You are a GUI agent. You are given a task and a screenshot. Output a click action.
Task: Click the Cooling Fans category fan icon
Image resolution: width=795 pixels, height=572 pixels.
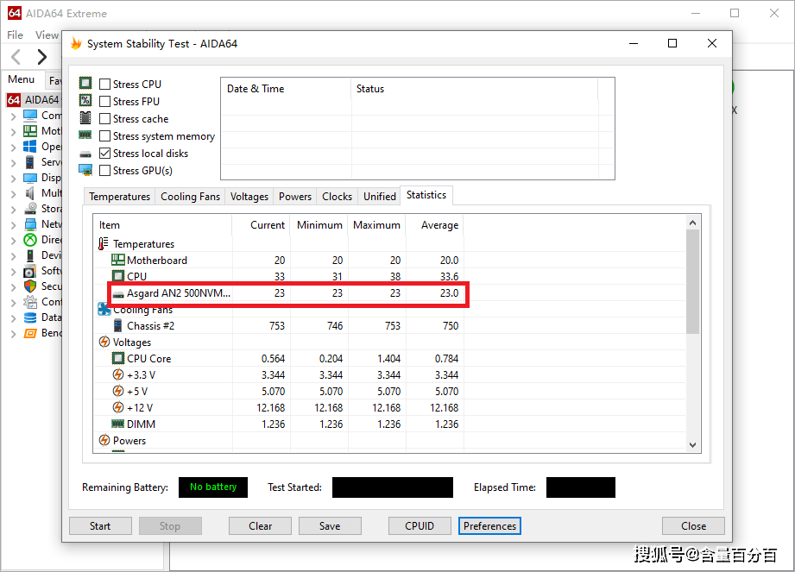tap(104, 310)
